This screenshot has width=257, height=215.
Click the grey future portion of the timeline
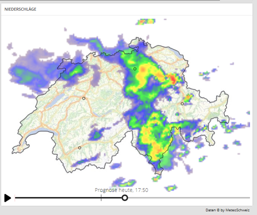tap(189, 198)
